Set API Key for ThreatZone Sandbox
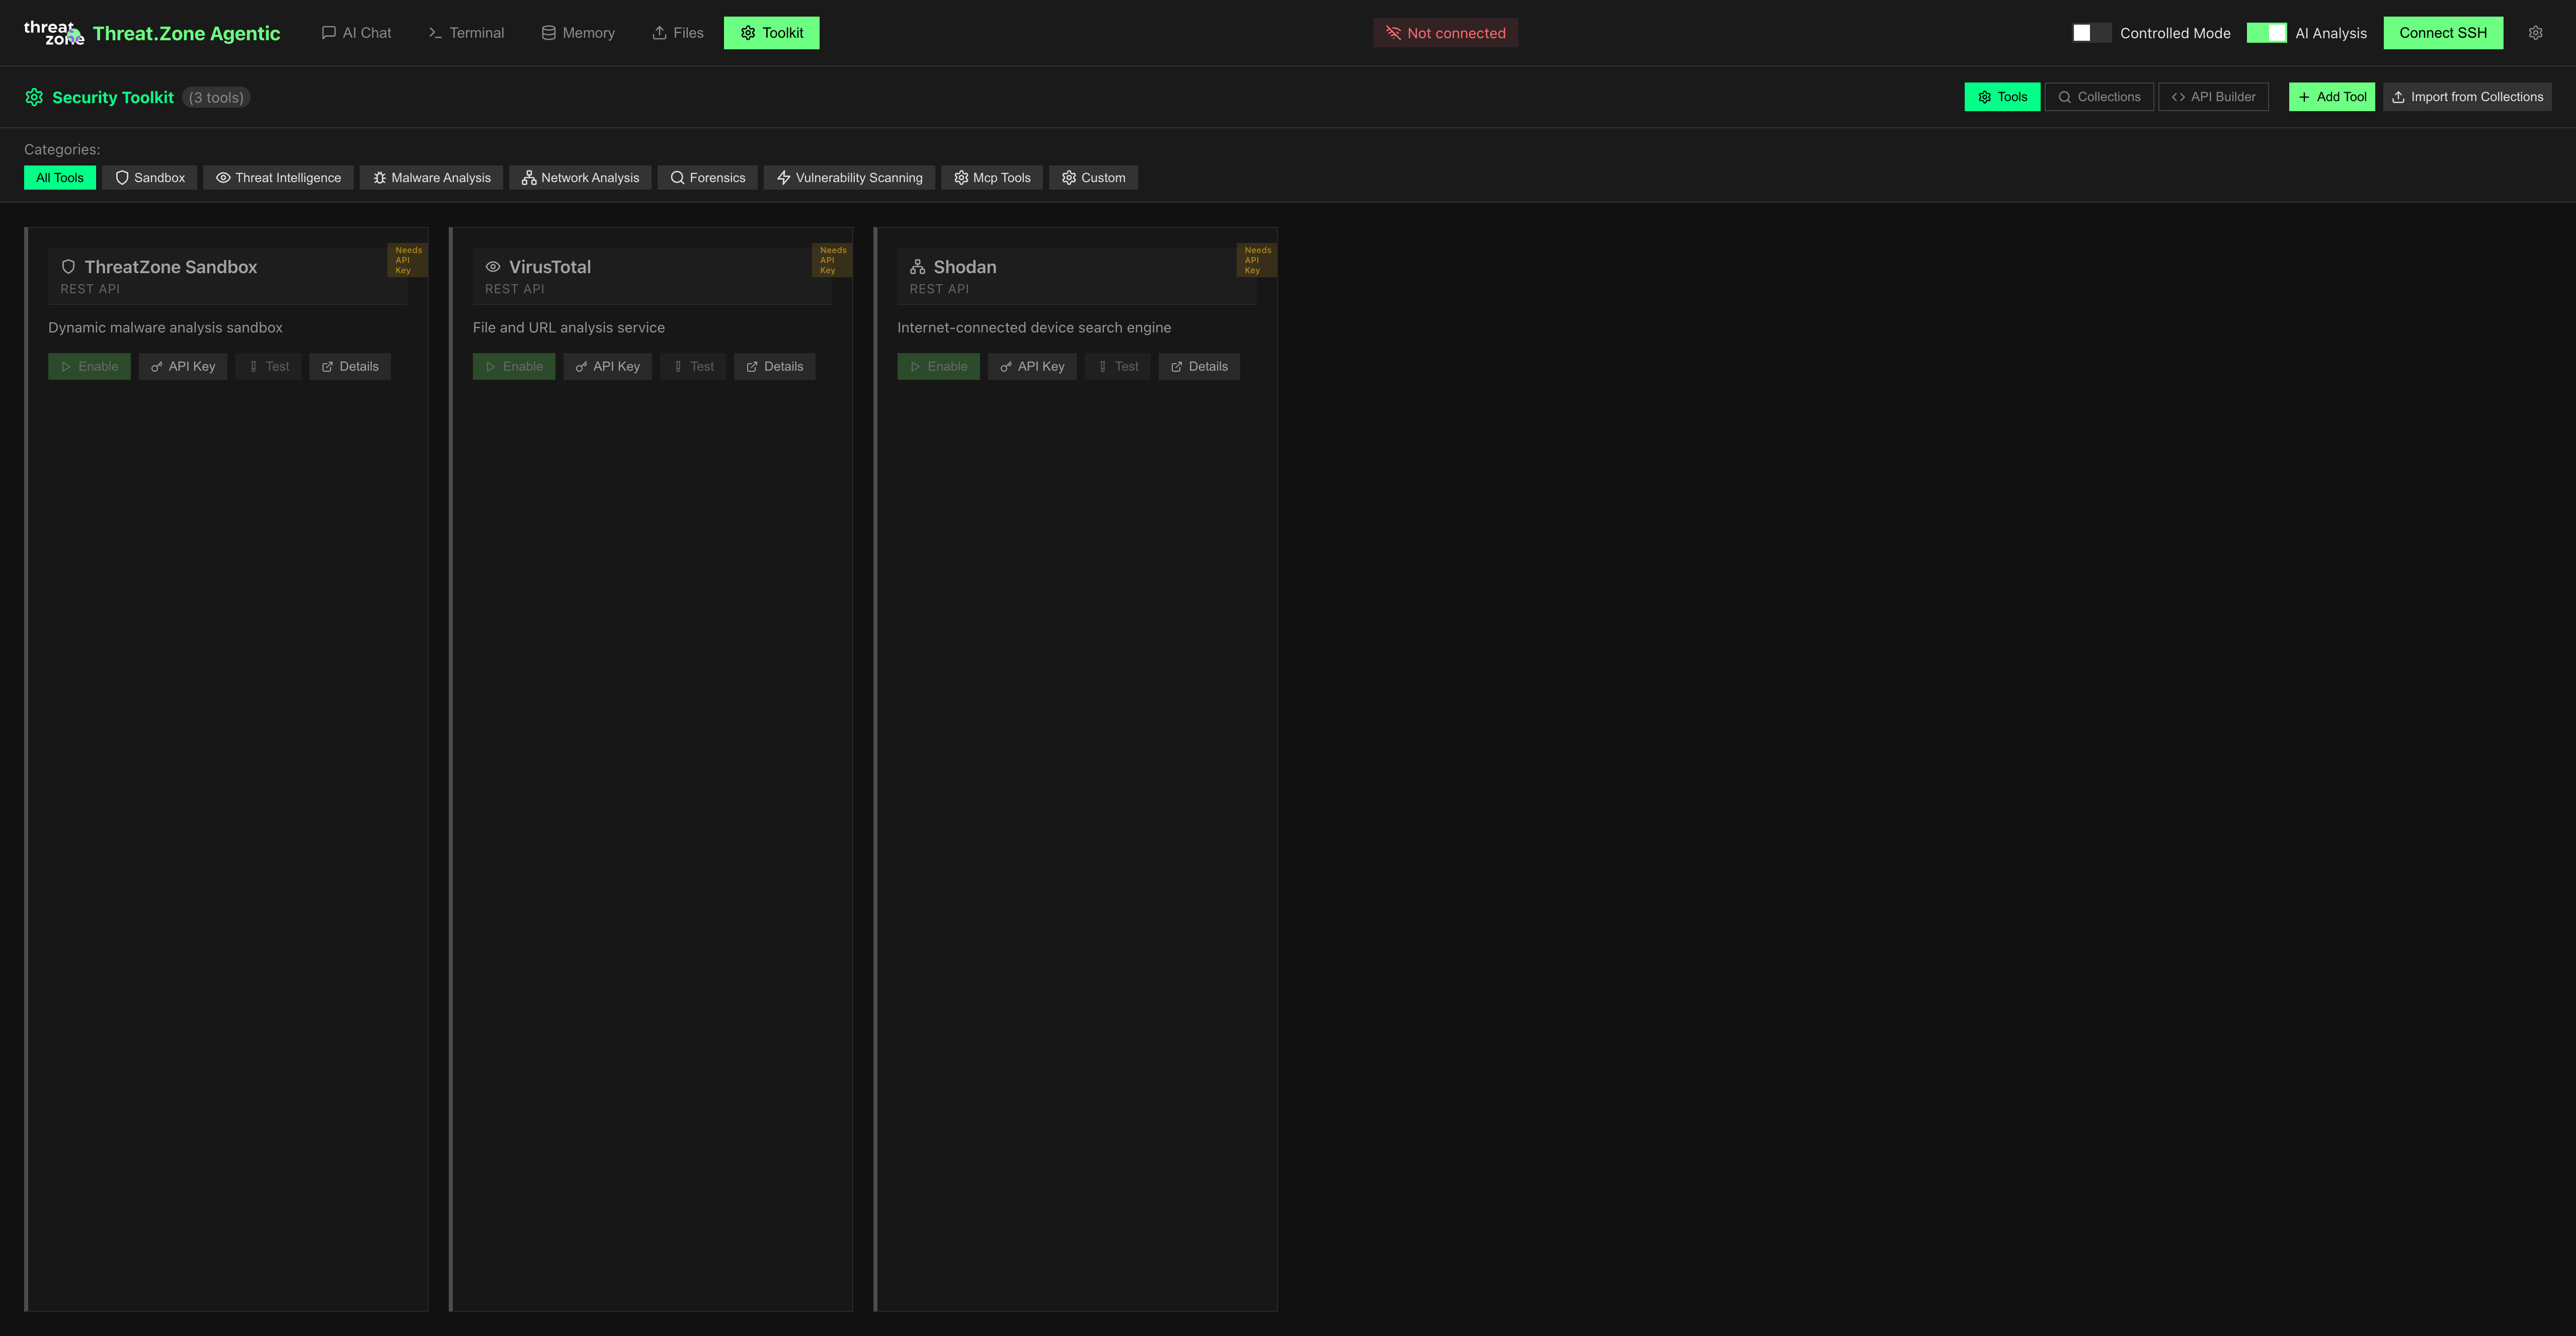The image size is (2576, 1336). tap(182, 366)
